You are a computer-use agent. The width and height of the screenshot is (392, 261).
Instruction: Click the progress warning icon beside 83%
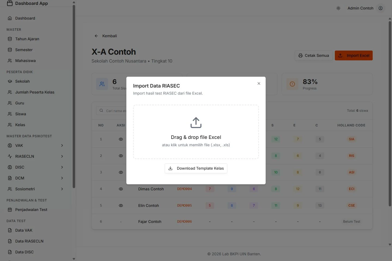(292, 84)
